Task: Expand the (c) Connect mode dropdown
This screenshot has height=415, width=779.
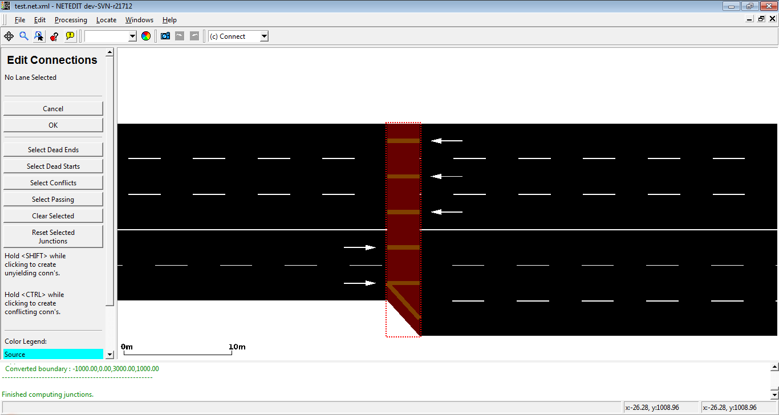Action: pyautogui.click(x=238, y=36)
